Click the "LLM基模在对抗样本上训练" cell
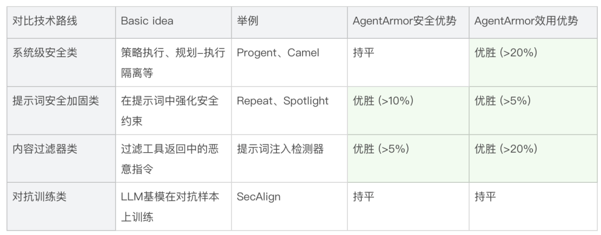601x235 pixels. coord(170,206)
